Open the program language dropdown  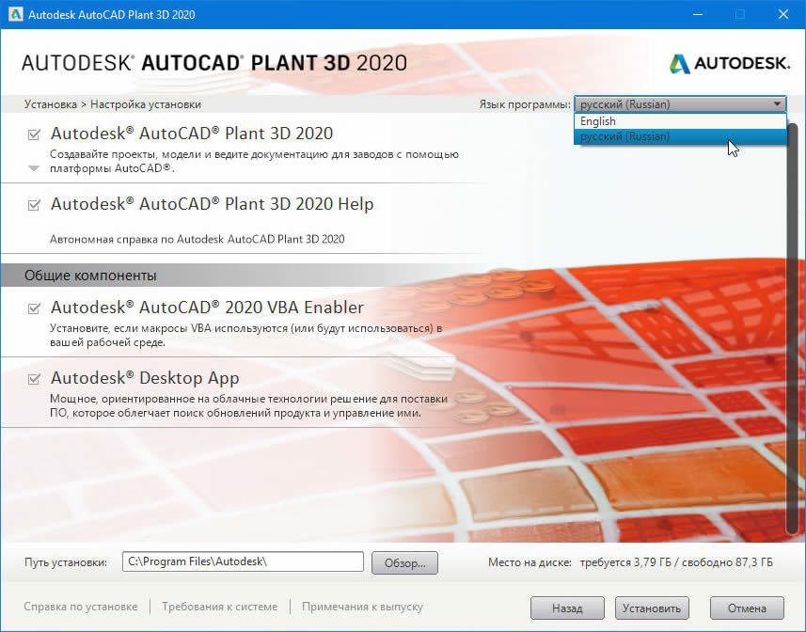(680, 104)
